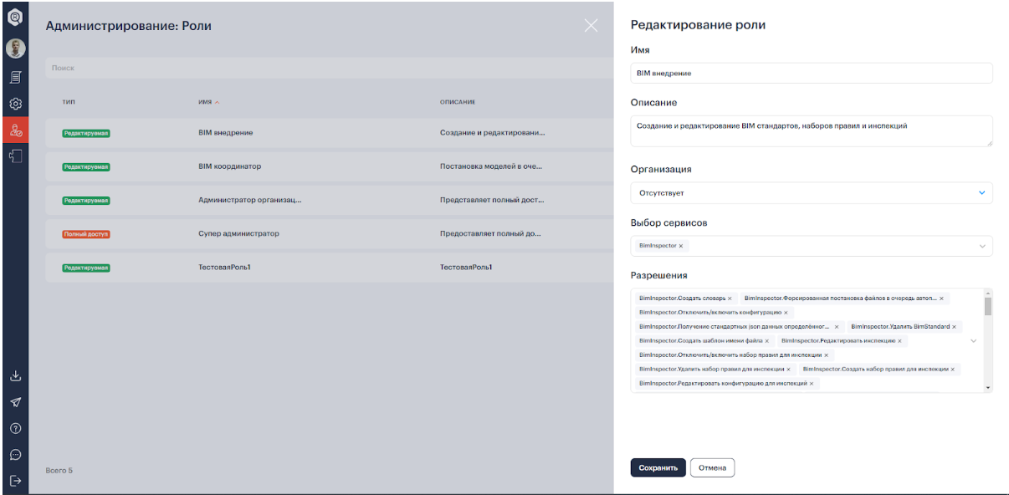Screen dimensions: 1009x495
Task: Click the Полный доступ red badge
Action: point(85,234)
